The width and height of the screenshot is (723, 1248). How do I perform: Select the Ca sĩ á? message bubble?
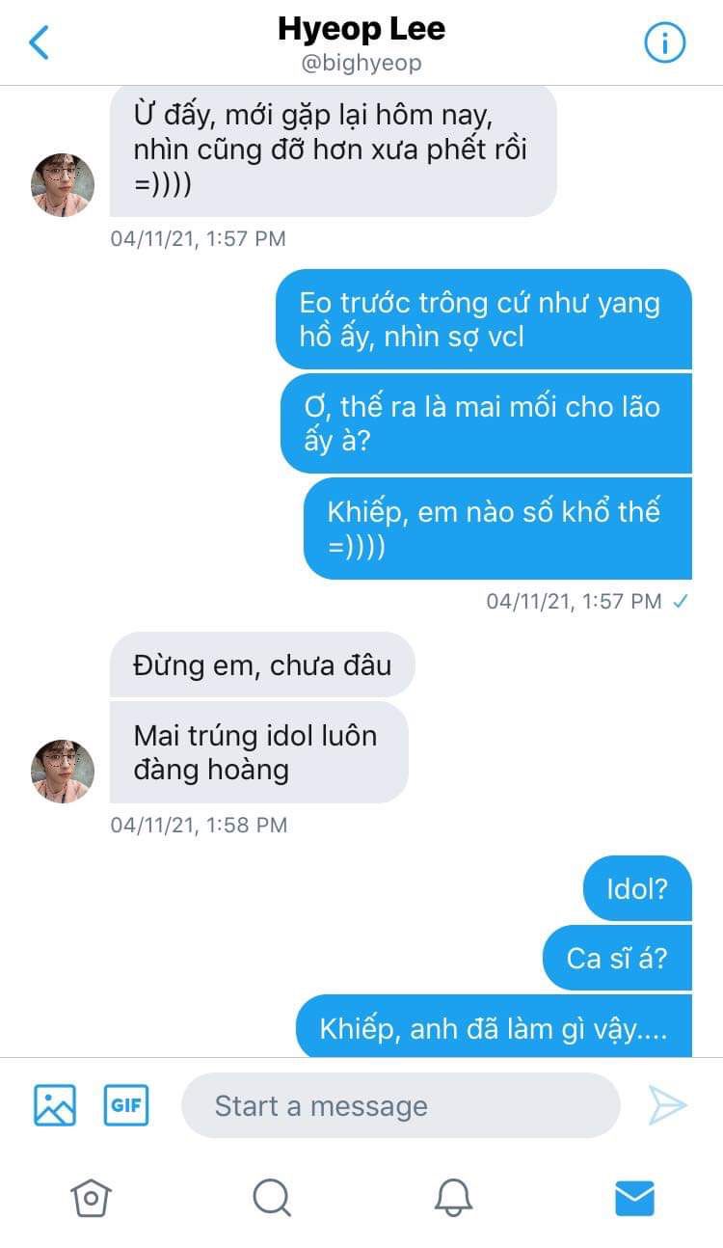(x=617, y=958)
